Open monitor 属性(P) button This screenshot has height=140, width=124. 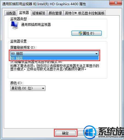[86, 33]
